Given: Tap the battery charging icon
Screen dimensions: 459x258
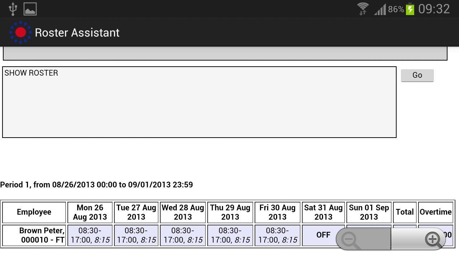Looking at the screenshot, I should tap(410, 9).
